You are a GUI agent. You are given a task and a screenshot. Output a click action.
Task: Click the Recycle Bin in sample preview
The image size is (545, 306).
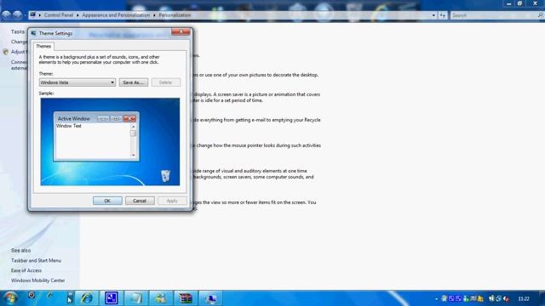166,176
